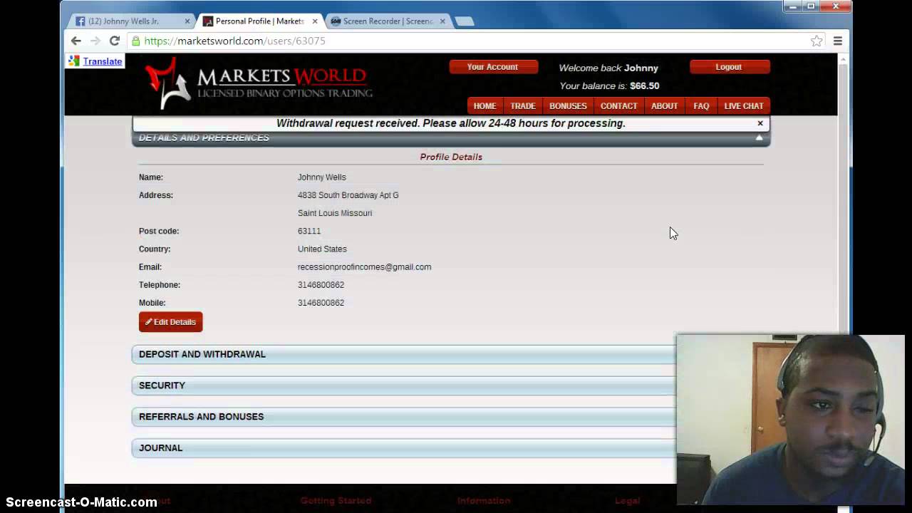Open the BONUSES menu item
The width and height of the screenshot is (912, 513).
pos(568,106)
